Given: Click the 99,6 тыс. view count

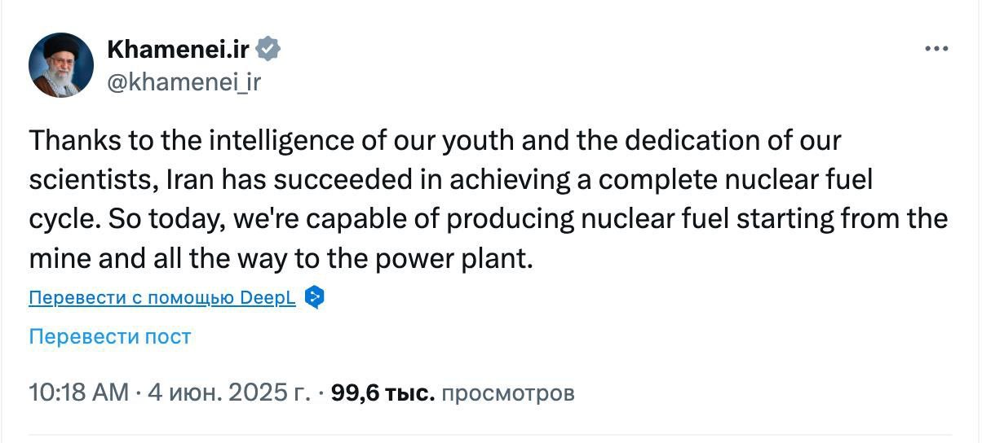Looking at the screenshot, I should 382,393.
